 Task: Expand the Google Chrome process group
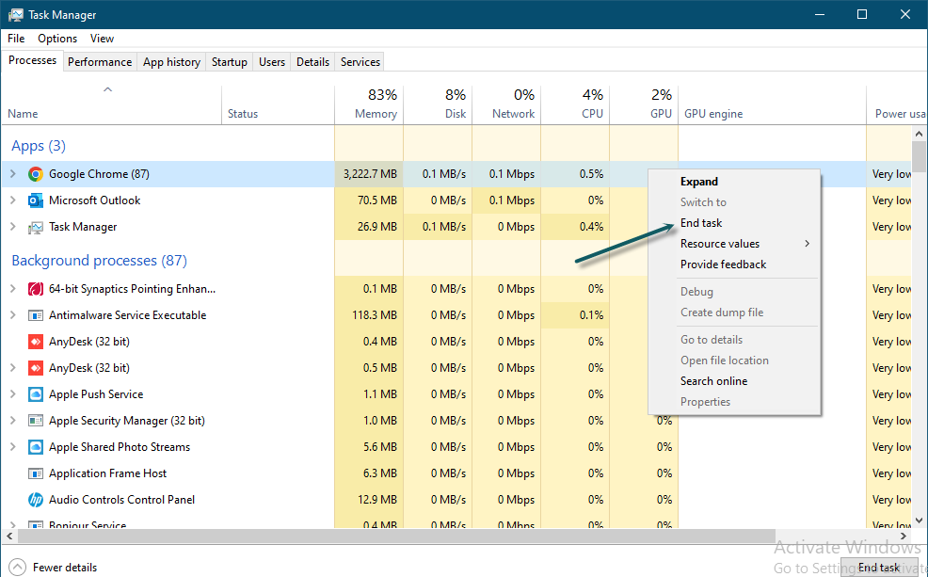[x=13, y=174]
